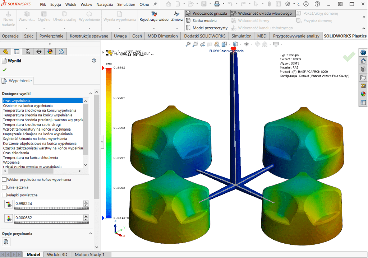368x258 pixels.
Task: Adjust the minimum value slider below 0.000682
Action: pyautogui.click(x=51, y=222)
